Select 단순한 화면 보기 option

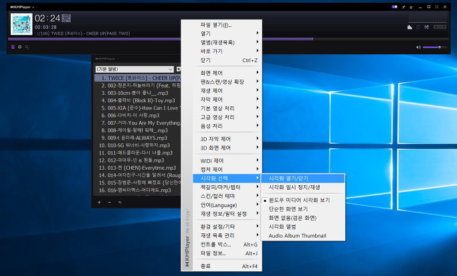coord(303,209)
